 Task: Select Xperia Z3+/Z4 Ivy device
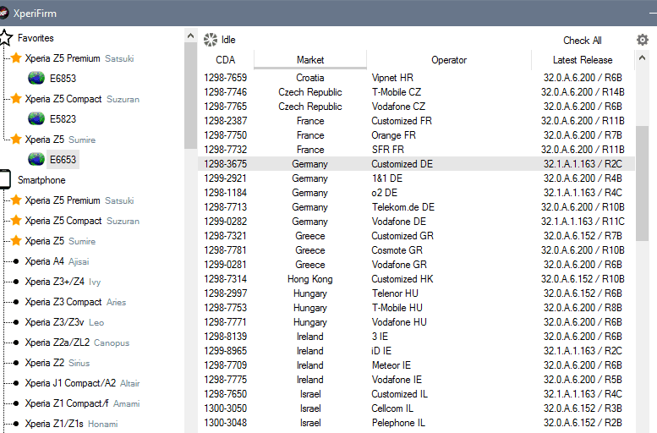(x=63, y=282)
